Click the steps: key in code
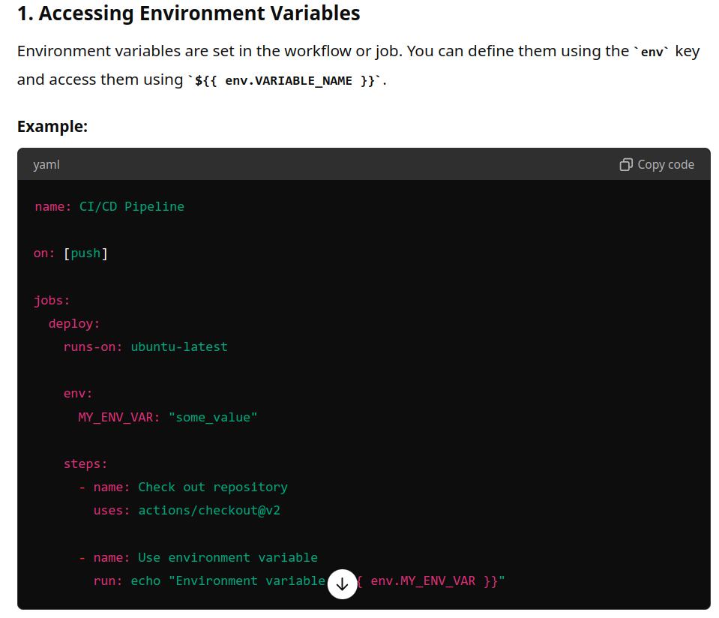719x618 pixels. [85, 463]
